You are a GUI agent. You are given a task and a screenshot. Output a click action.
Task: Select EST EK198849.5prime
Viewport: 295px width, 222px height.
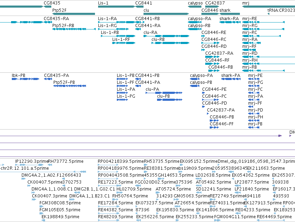pos(60,216)
